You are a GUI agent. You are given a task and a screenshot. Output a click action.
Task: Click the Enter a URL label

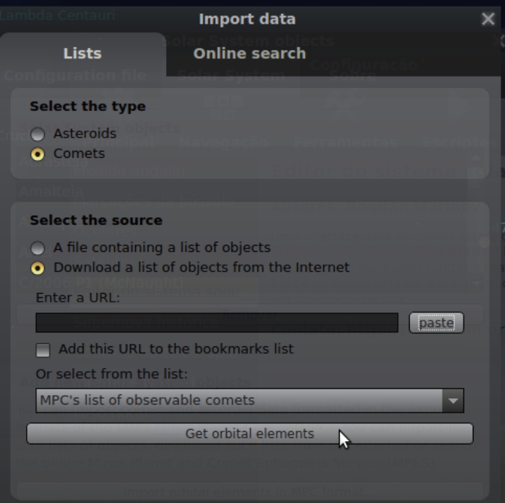(78, 298)
